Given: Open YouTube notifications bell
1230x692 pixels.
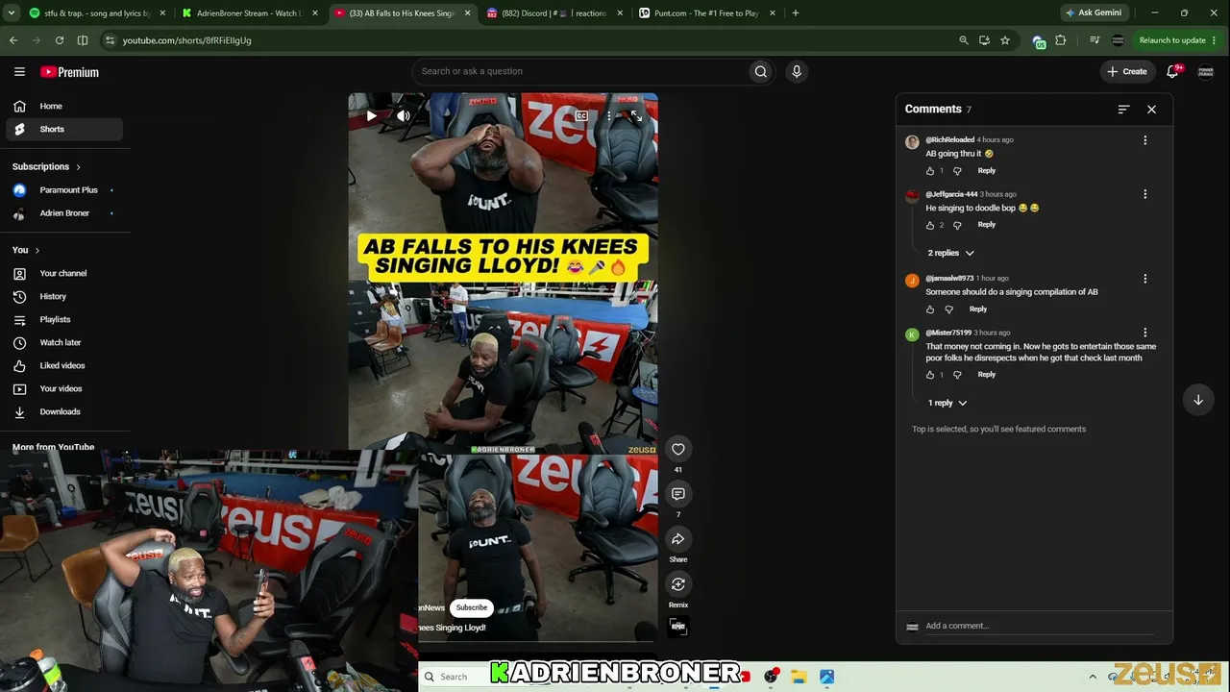Looking at the screenshot, I should 1173,71.
